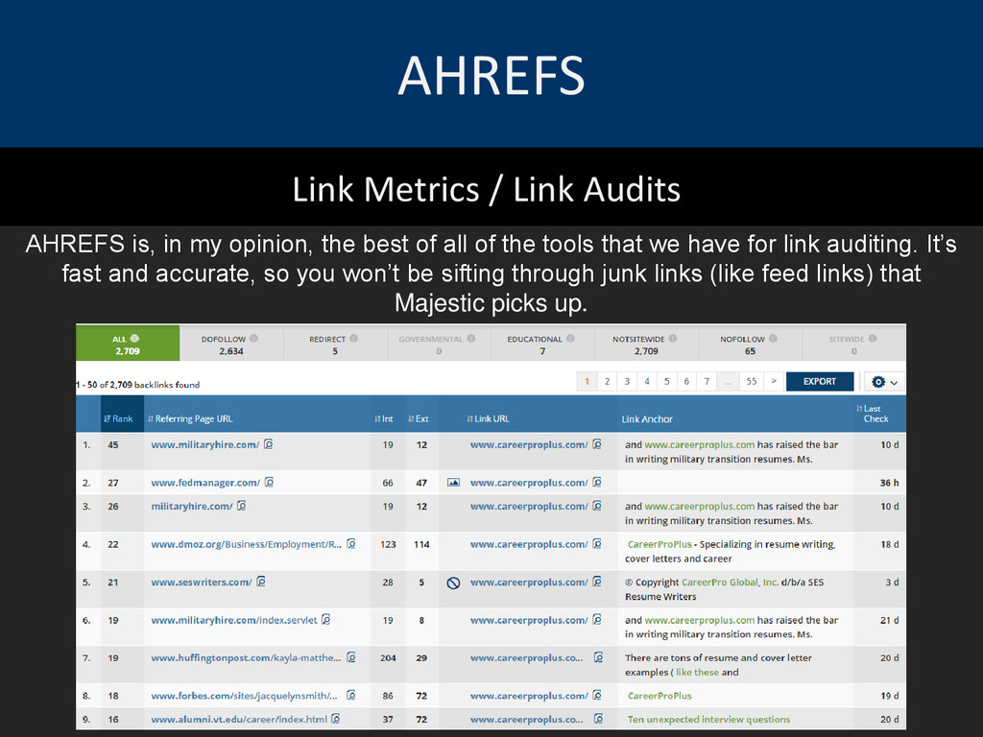
Task: Click rank value 45 in row 1
Action: (x=113, y=445)
